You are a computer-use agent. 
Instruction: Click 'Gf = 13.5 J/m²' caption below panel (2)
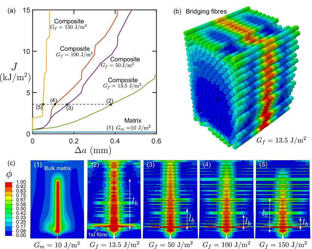click(115, 244)
